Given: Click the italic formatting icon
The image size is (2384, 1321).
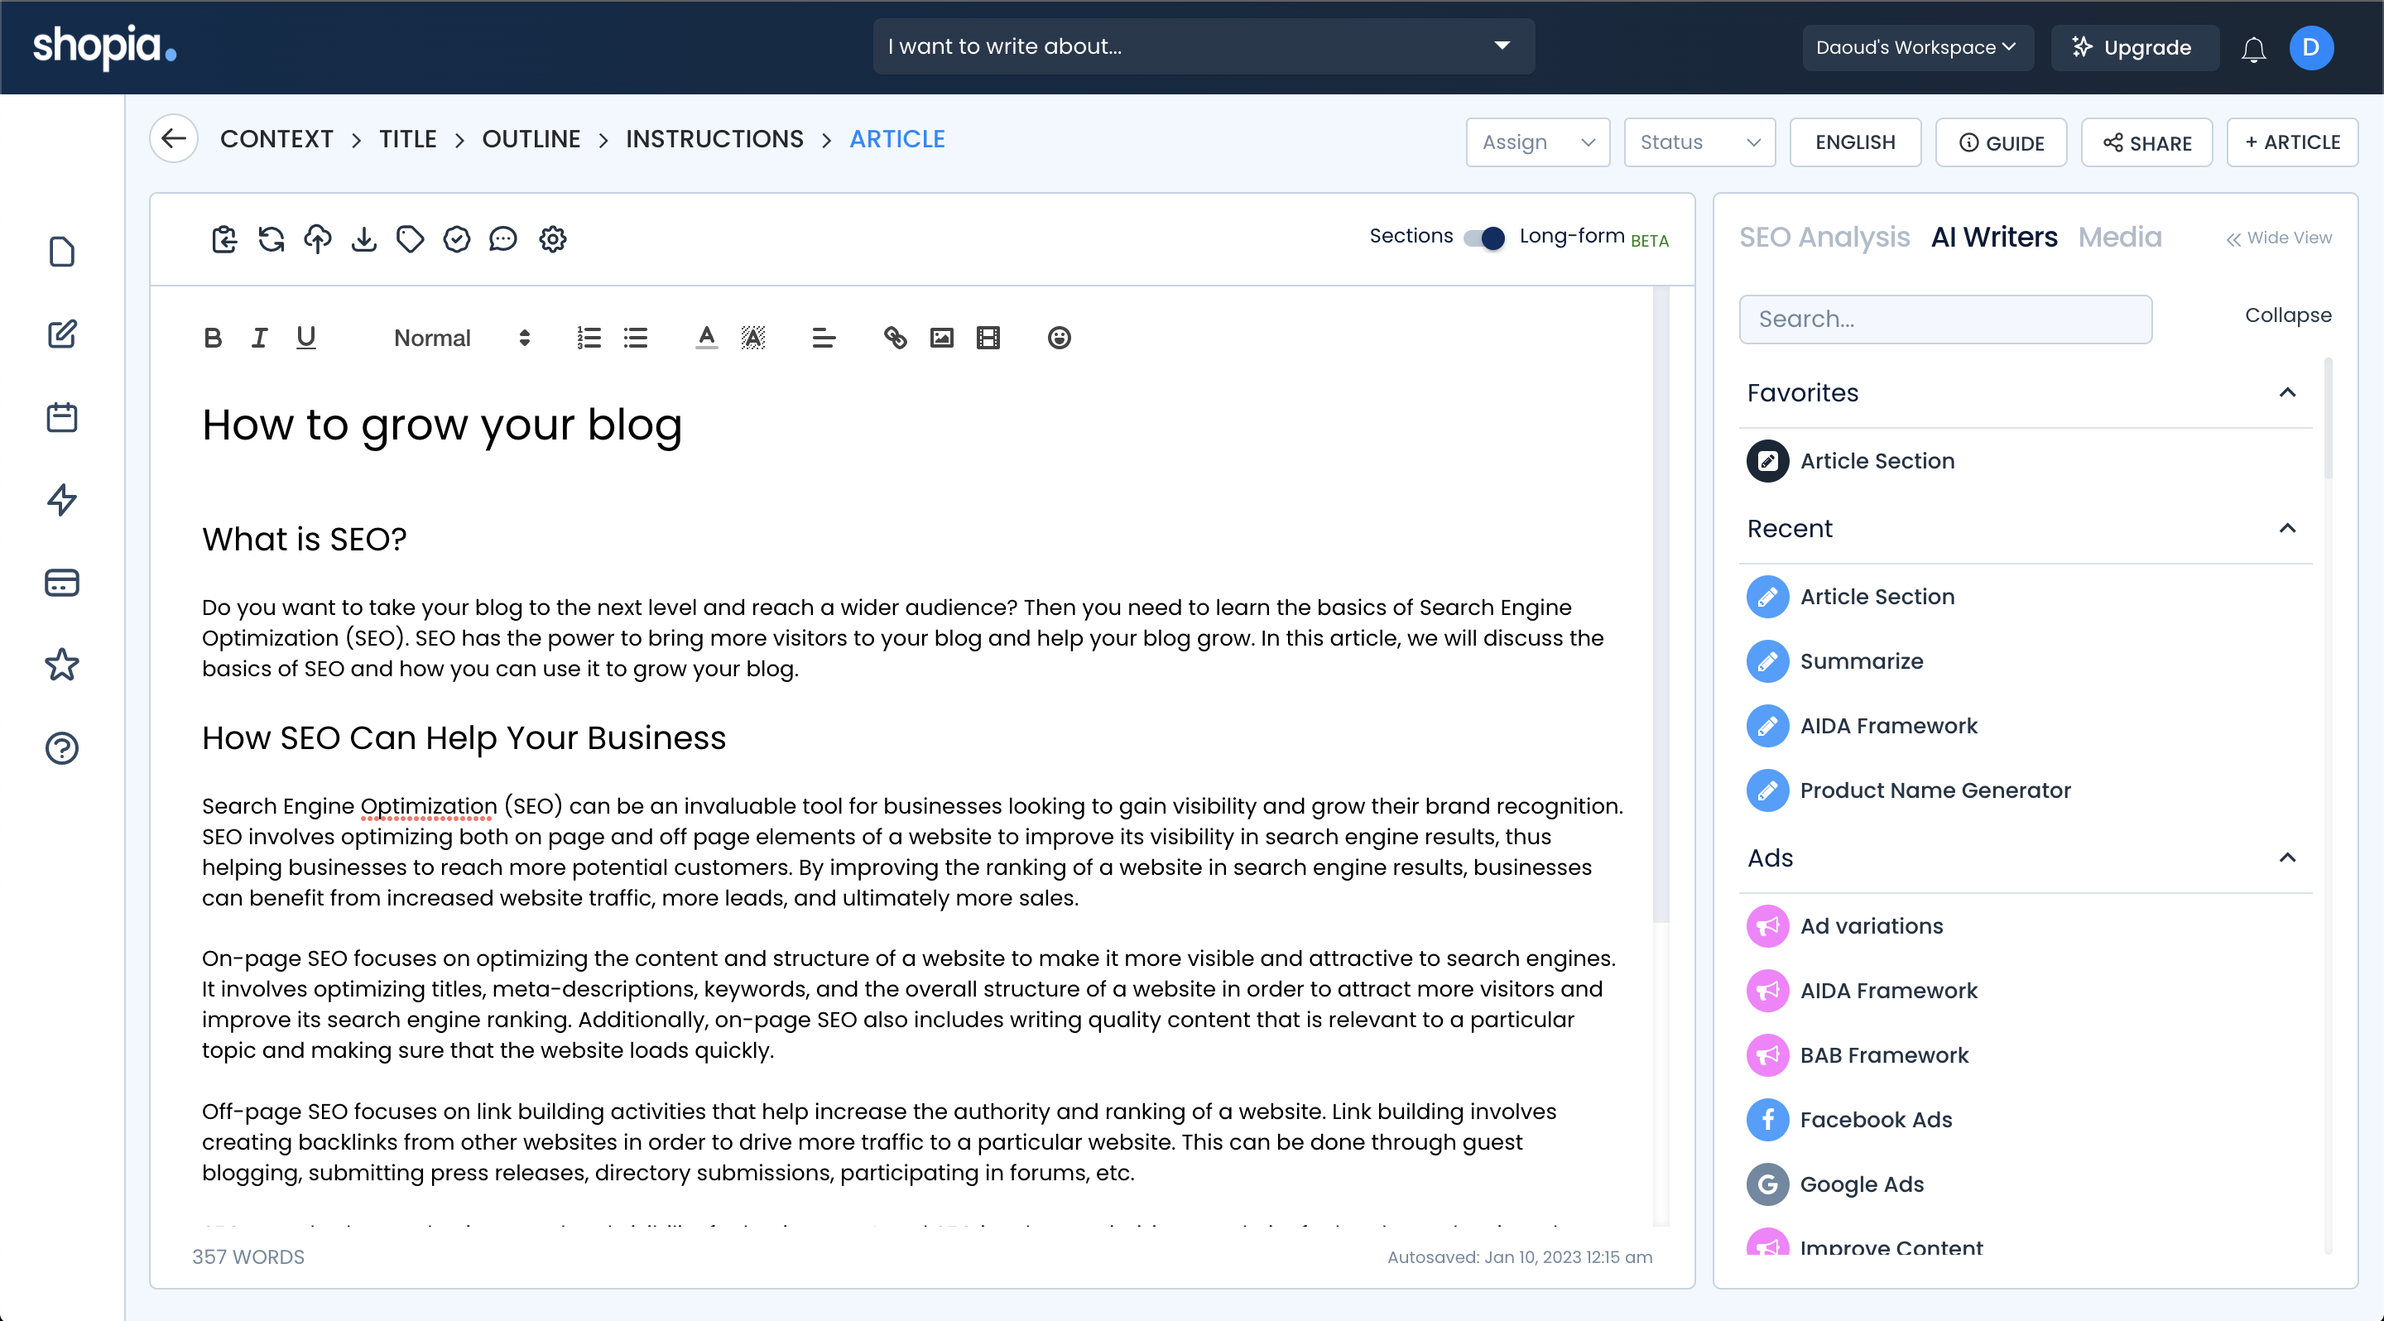Looking at the screenshot, I should click(x=258, y=337).
